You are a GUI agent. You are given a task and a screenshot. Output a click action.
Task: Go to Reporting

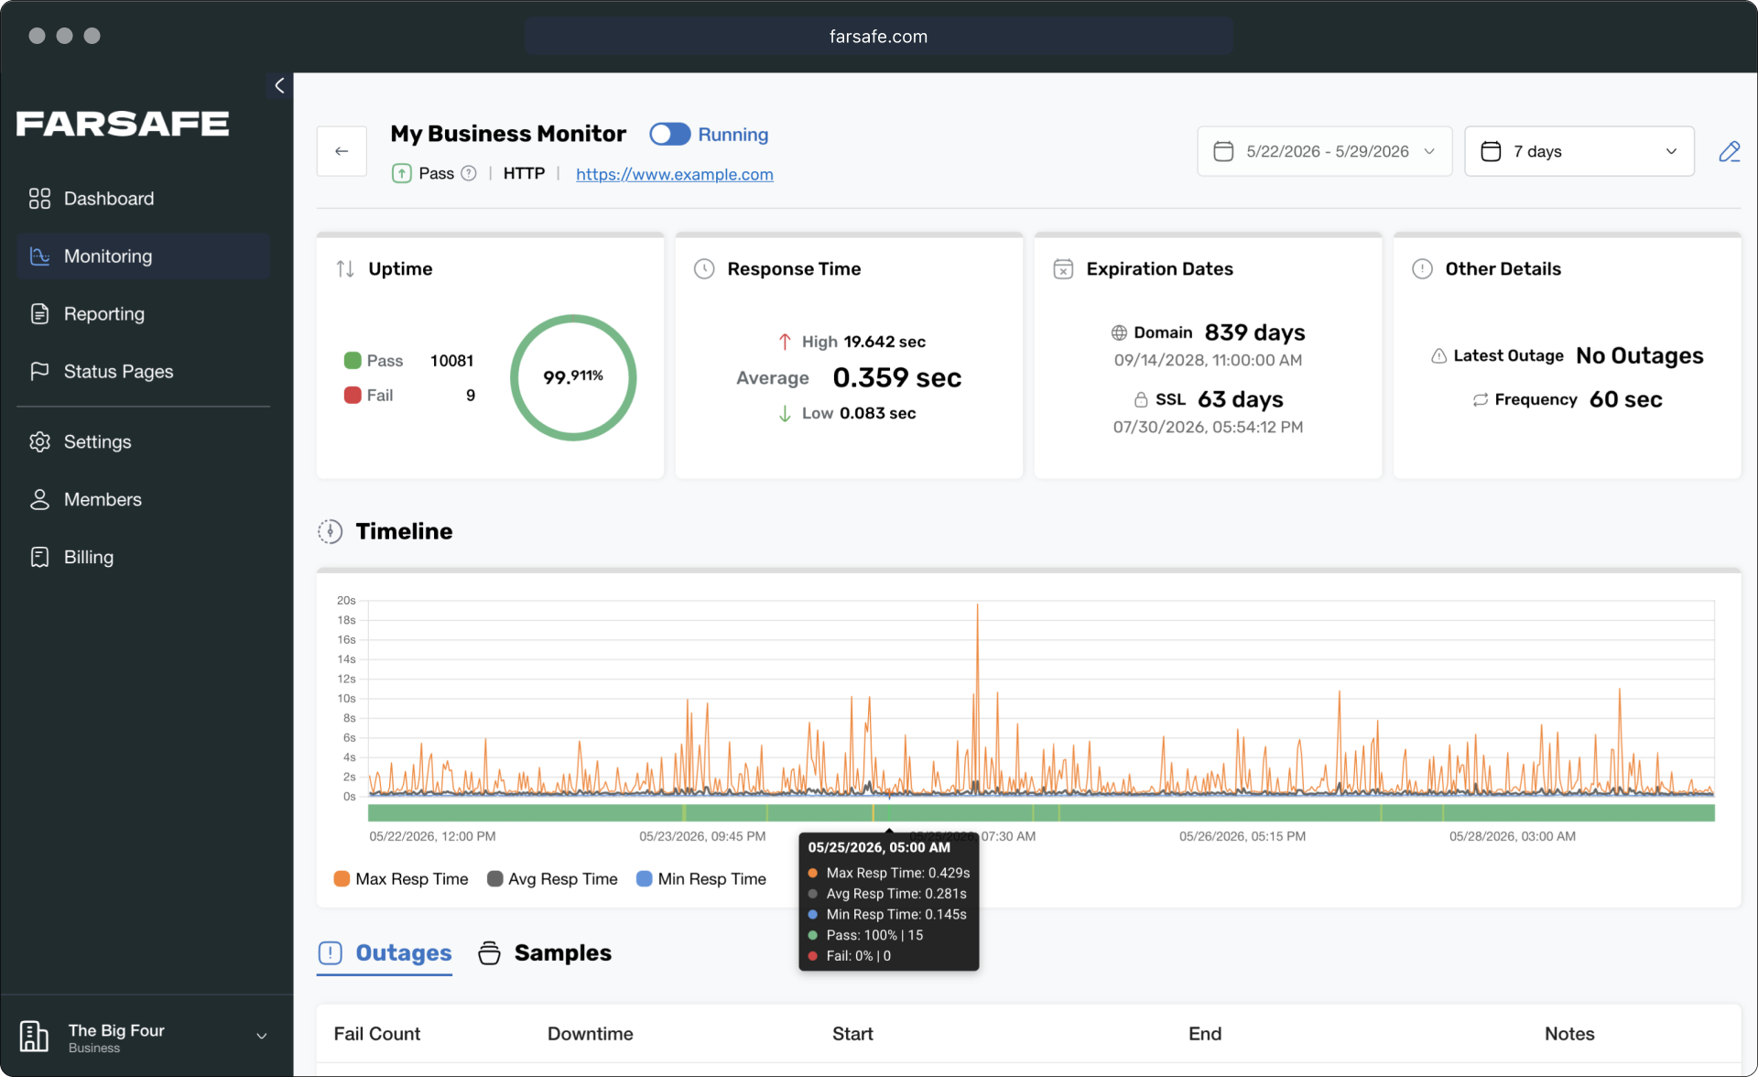[143, 314]
